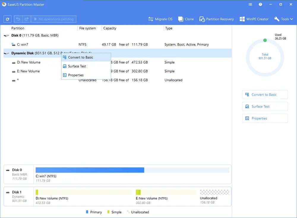Click the Simple yellow-green legend swatch

point(108,212)
